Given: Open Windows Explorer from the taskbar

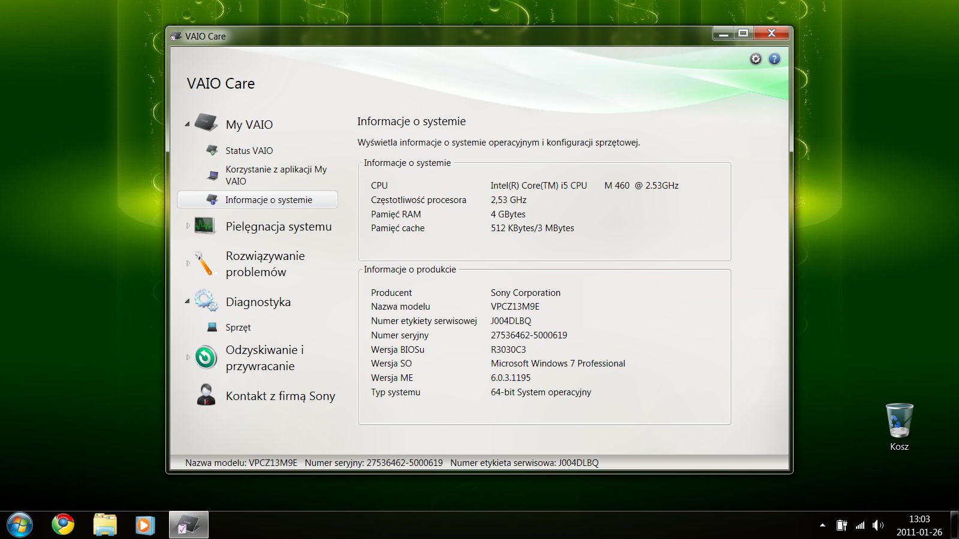Looking at the screenshot, I should 105,525.
